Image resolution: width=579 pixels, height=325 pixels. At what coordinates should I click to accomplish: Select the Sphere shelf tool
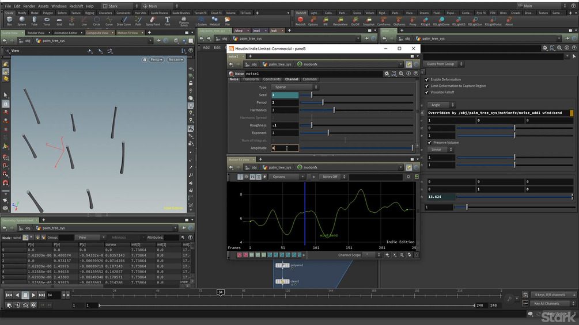click(22, 21)
